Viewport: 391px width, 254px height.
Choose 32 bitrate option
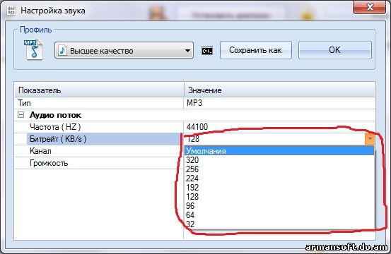(x=279, y=224)
